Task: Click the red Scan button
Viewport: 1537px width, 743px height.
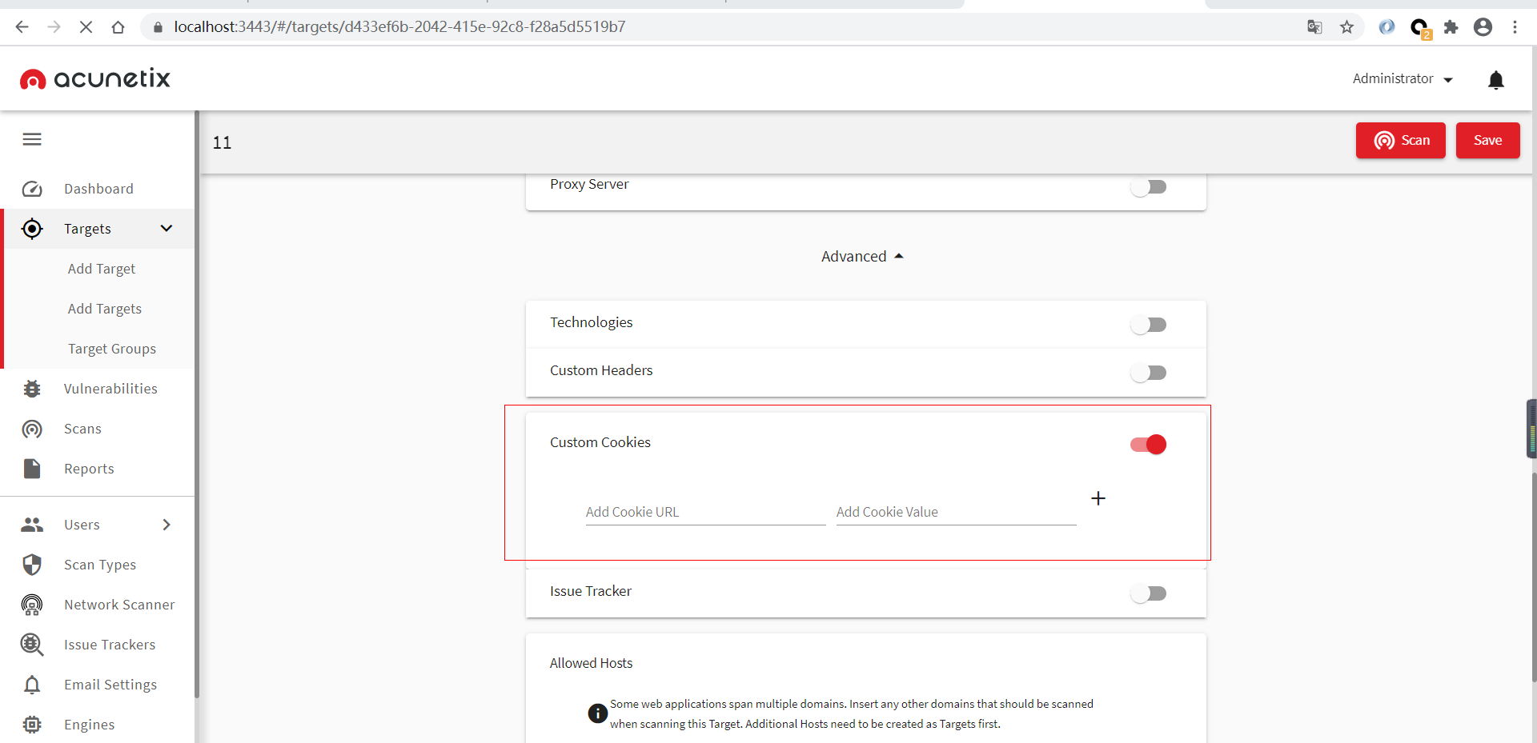Action: [x=1400, y=141]
